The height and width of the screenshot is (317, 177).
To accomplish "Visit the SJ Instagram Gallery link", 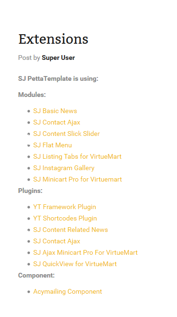I will click(x=64, y=168).
